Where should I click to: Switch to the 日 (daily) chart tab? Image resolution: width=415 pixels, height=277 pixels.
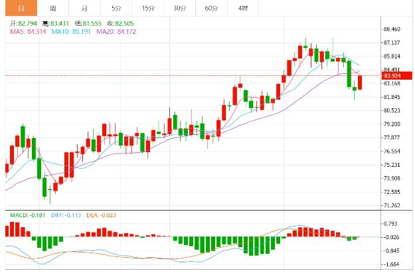[x=21, y=8]
